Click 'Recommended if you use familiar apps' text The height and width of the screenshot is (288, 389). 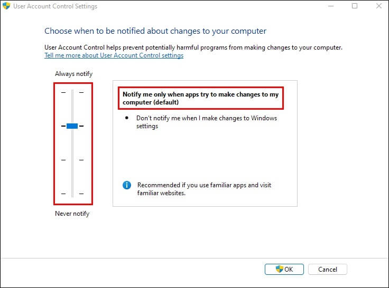(x=204, y=189)
